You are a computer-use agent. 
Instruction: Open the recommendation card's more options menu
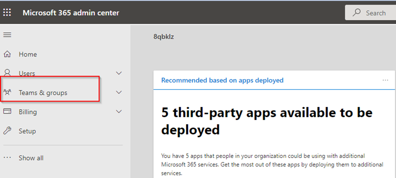pos(385,80)
